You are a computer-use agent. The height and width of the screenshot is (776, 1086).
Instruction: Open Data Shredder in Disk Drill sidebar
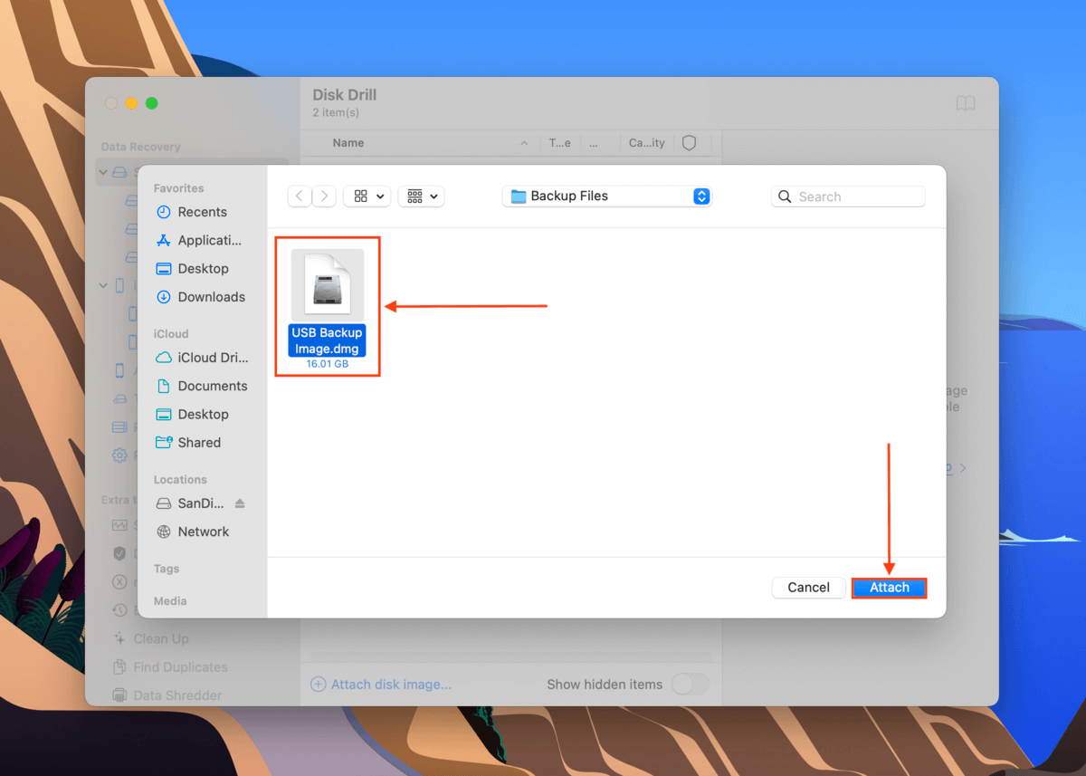coord(167,695)
